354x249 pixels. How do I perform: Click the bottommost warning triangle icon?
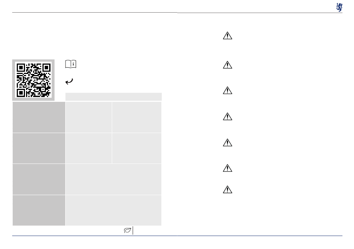click(227, 190)
